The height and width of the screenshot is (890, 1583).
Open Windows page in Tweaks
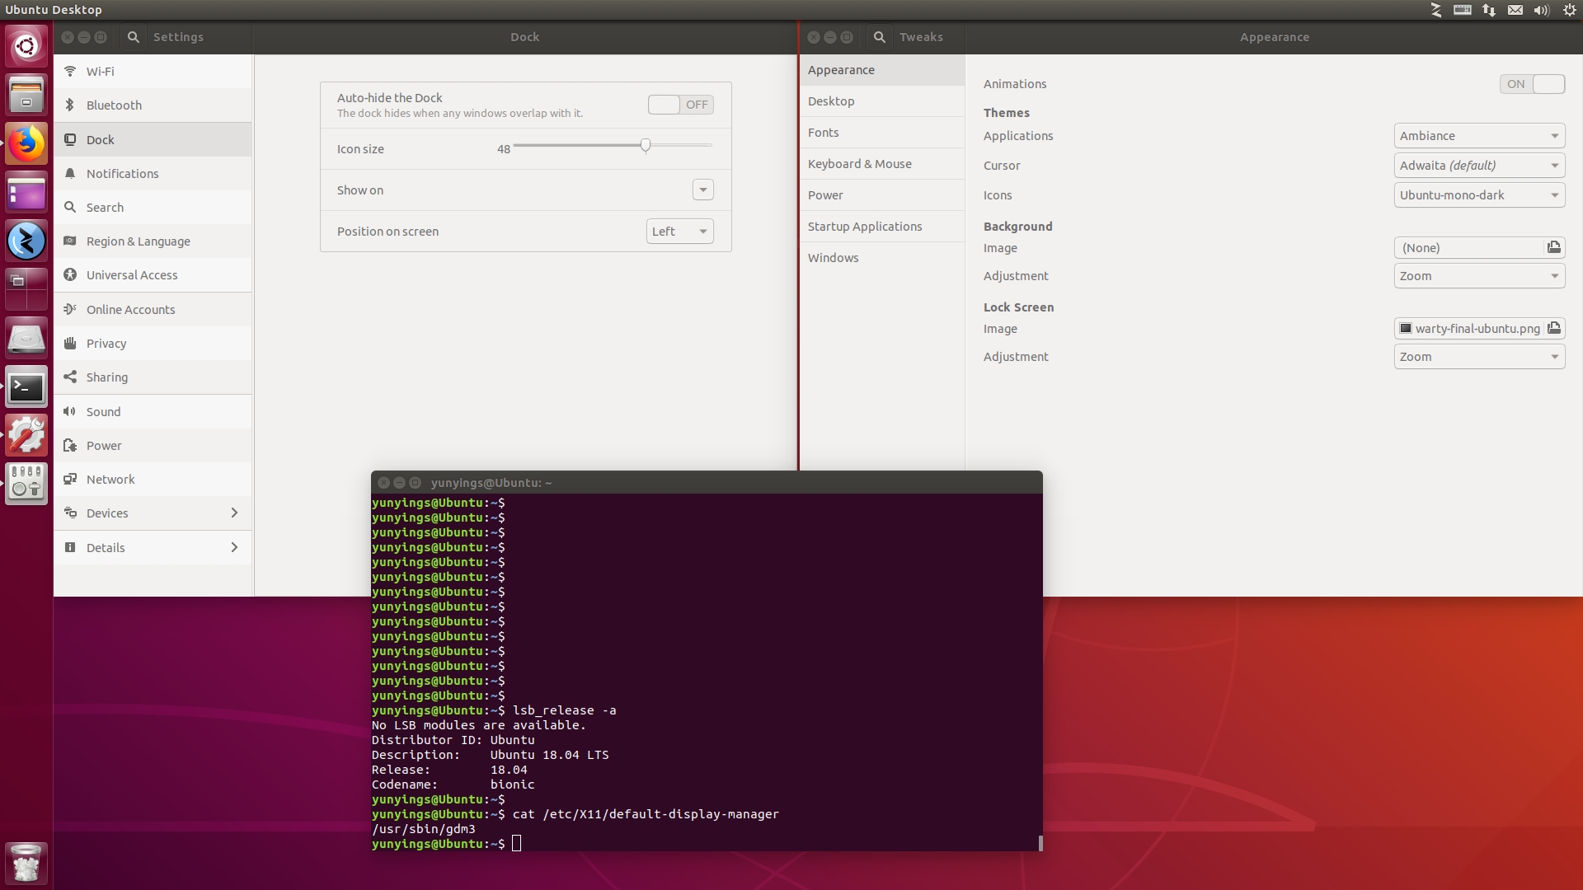882,258
